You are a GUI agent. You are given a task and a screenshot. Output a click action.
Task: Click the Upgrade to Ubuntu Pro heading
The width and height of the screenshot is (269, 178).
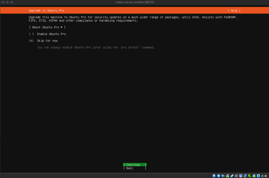[46, 10]
